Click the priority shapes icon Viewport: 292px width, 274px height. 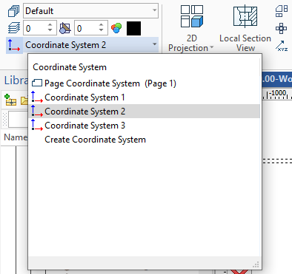point(65,28)
